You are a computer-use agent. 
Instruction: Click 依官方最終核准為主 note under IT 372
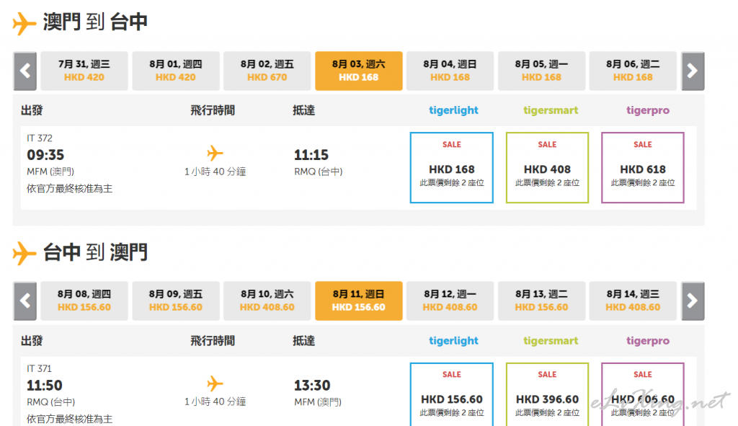click(x=70, y=189)
